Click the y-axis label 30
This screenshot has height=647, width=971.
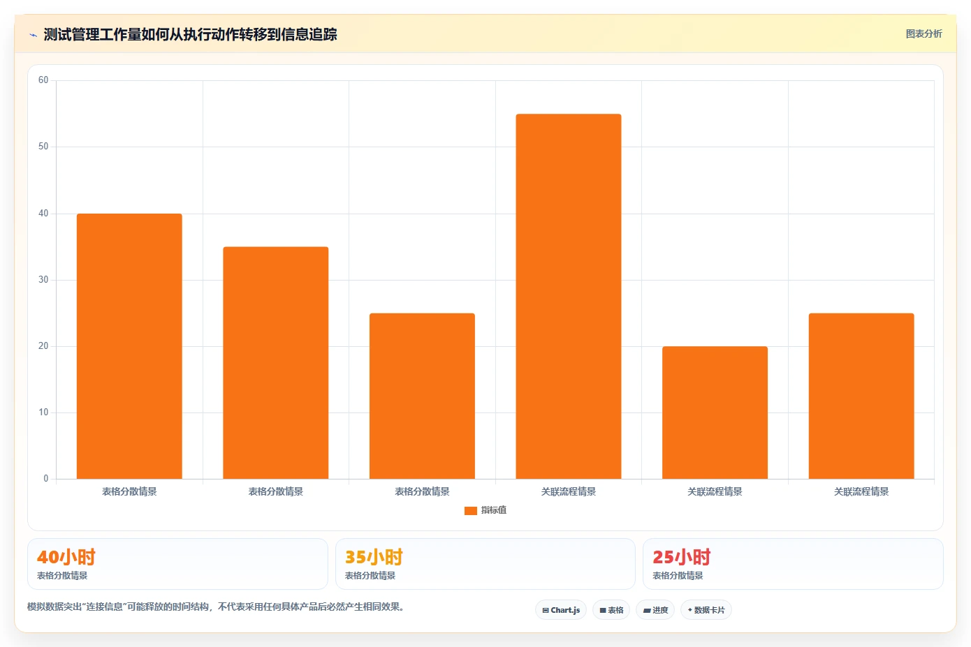pyautogui.click(x=43, y=280)
